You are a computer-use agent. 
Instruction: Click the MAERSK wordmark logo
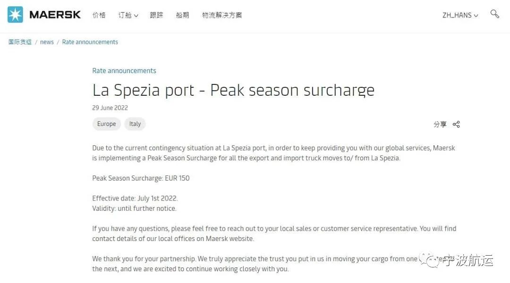(x=55, y=15)
